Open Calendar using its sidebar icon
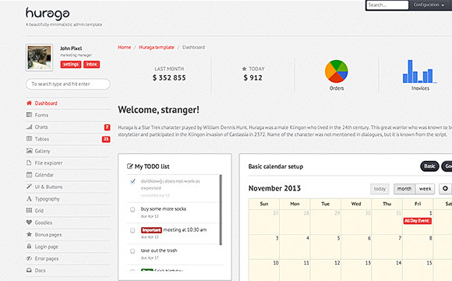This screenshot has height=281, width=452. 29,175
